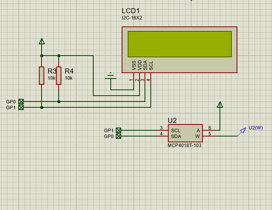Viewport: 272px width, 210px height.
Task: Click the W pin label on U2
Action: point(197,136)
